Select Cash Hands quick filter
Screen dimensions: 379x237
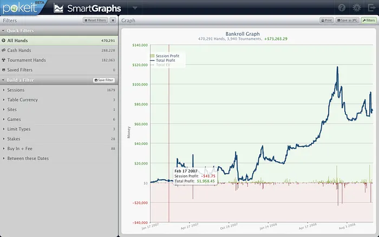point(59,50)
